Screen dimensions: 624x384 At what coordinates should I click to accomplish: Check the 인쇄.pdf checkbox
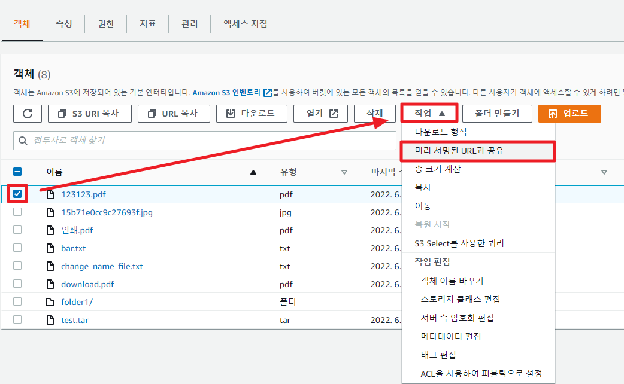click(17, 230)
